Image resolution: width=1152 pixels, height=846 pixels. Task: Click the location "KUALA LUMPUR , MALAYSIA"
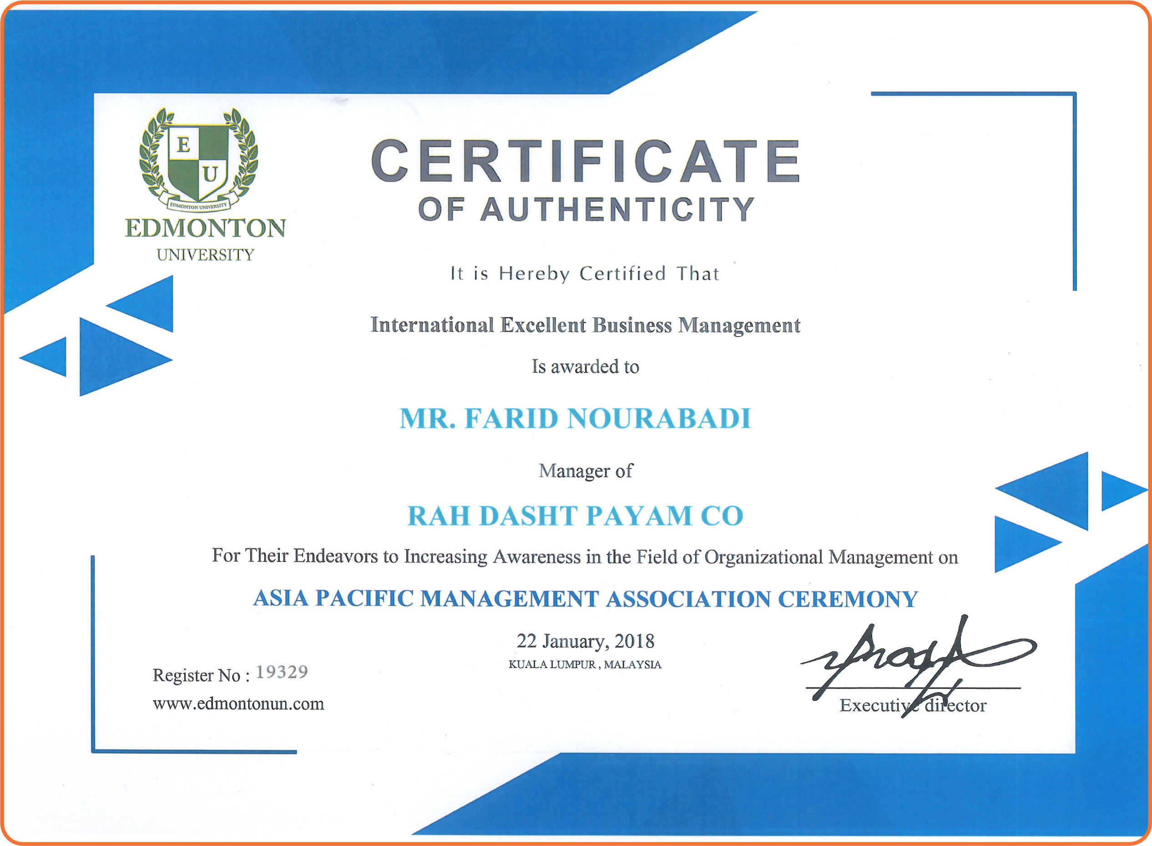click(585, 665)
